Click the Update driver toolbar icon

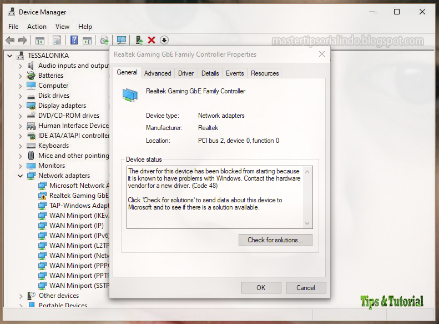pyautogui.click(x=104, y=41)
